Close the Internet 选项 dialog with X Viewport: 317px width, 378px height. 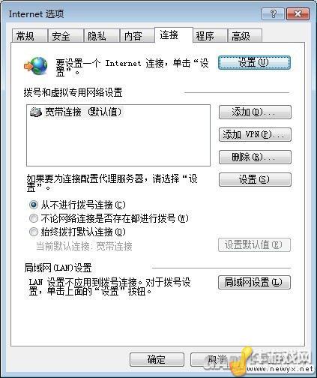pyautogui.click(x=298, y=13)
